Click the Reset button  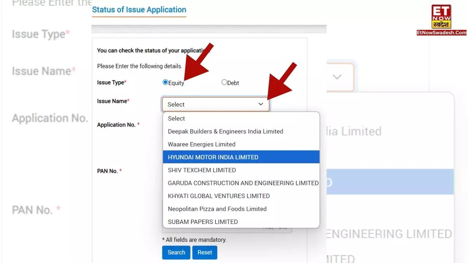click(x=205, y=252)
